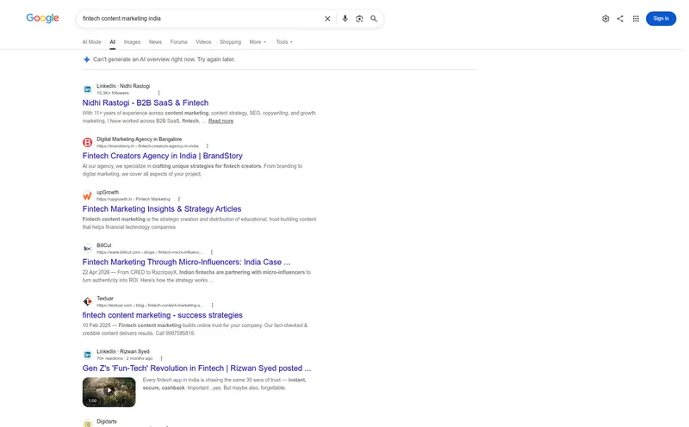Expand the More dropdown
This screenshot has height=427, width=689.
click(258, 42)
